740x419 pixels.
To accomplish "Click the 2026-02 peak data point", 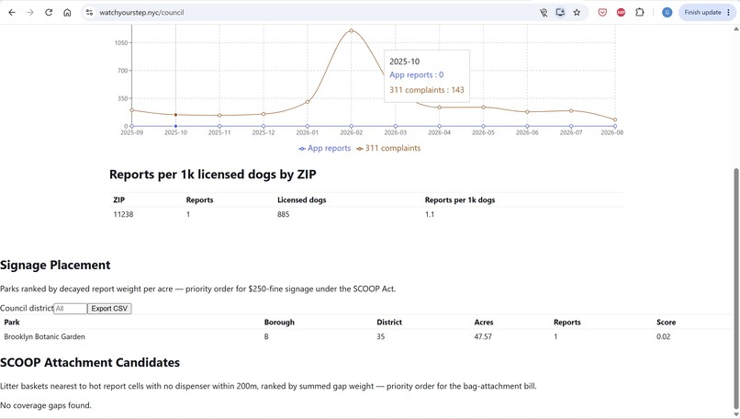I will 351,30.
